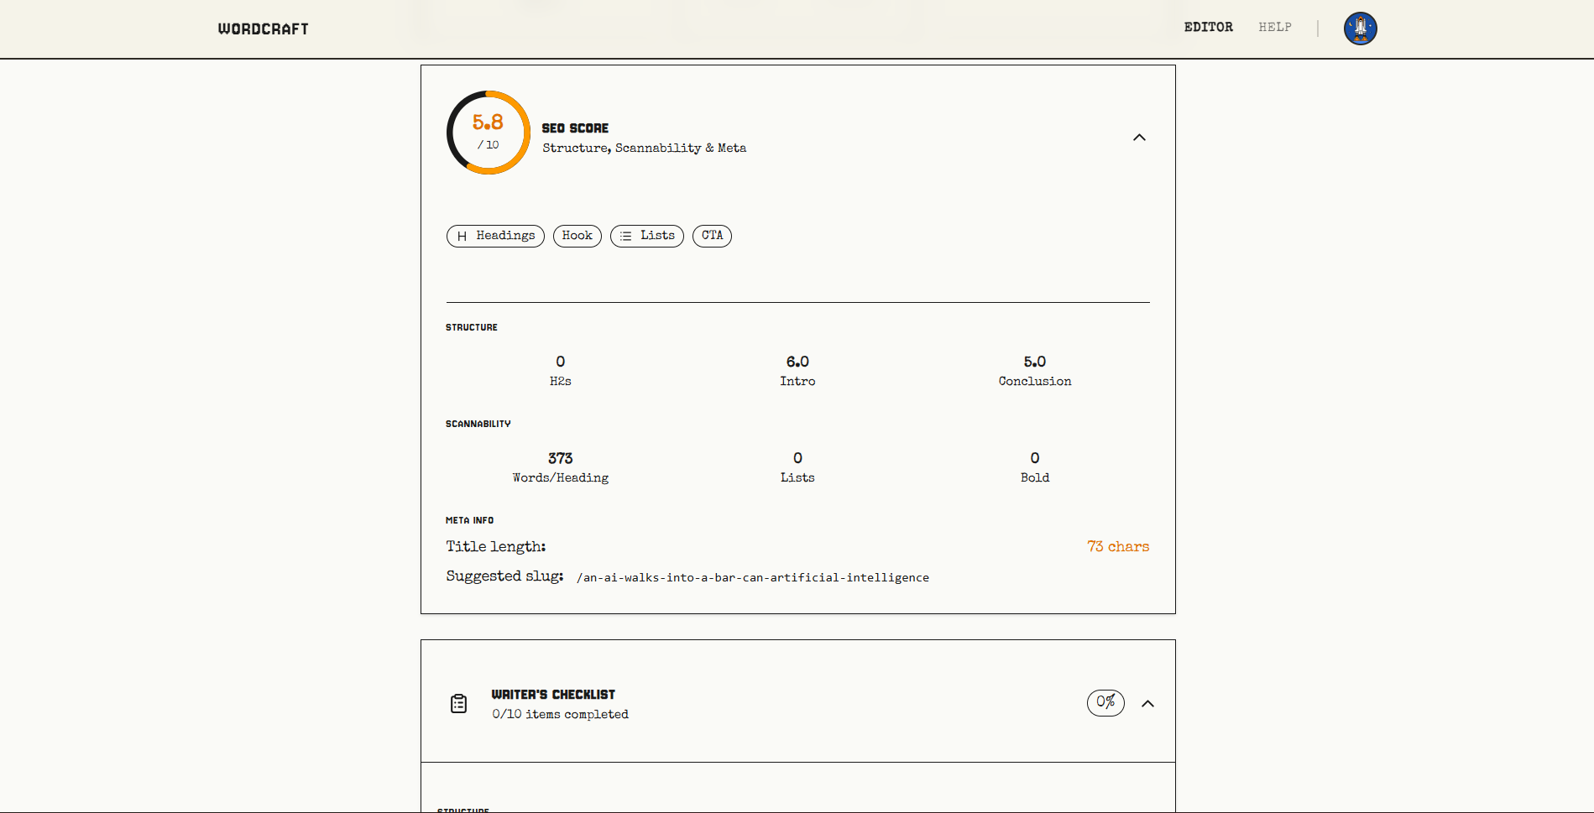Click the H icon in Headings chip
The height and width of the screenshot is (813, 1594).
point(462,236)
